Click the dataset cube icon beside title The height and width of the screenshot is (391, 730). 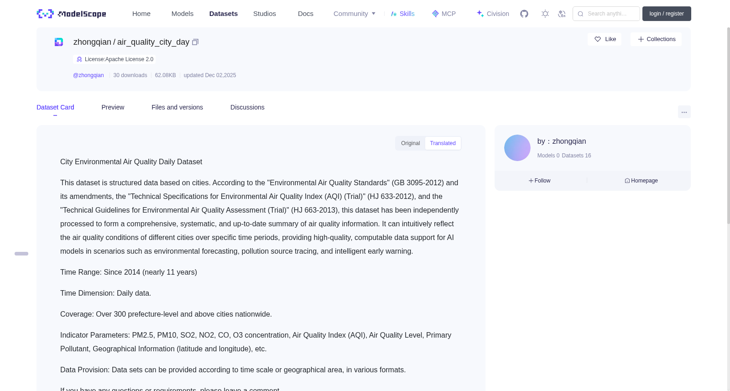click(59, 42)
